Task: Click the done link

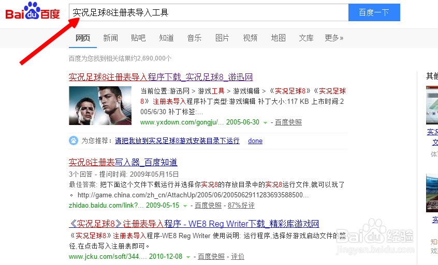Action: point(255,141)
